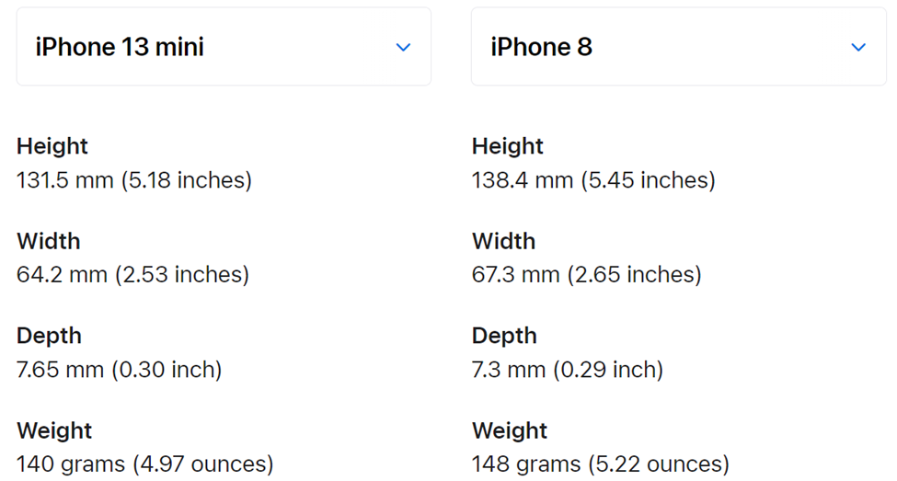Screen dimensions: 897x481
Task: Click the Width heading for iPhone 13 mini
Action: point(49,241)
